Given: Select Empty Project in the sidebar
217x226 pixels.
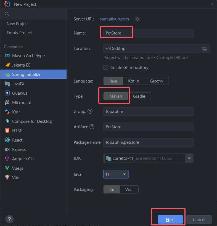Looking at the screenshot, I should [x=19, y=33].
